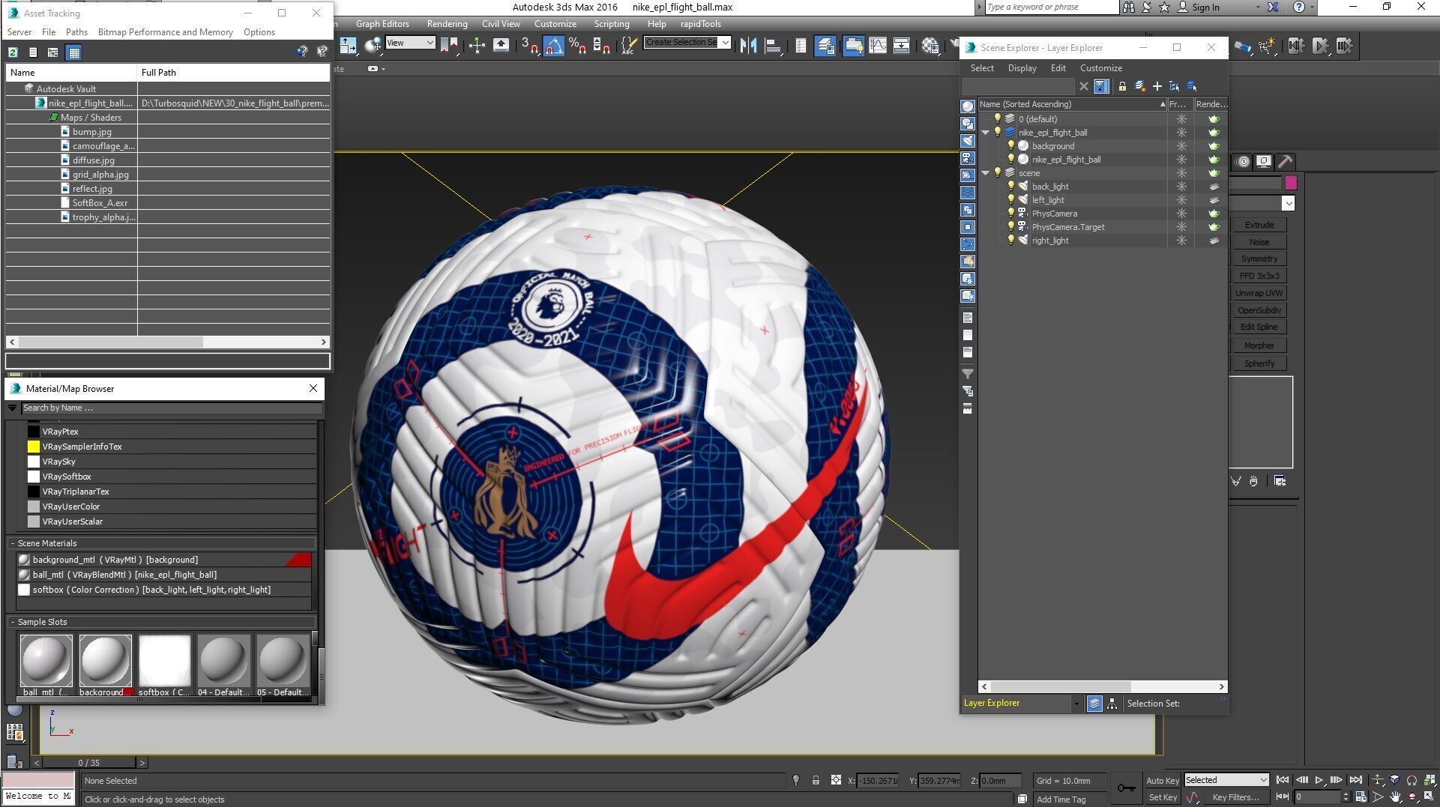1440x807 pixels.
Task: Click the plus icon in Layer Explorer
Action: pos(1157,86)
